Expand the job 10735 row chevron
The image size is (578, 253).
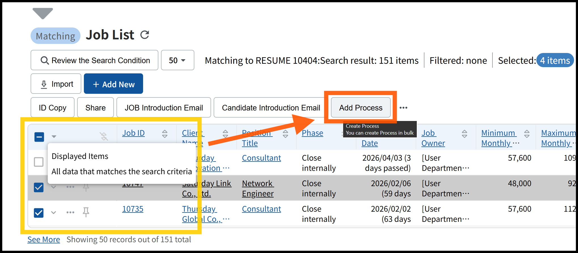coord(54,212)
